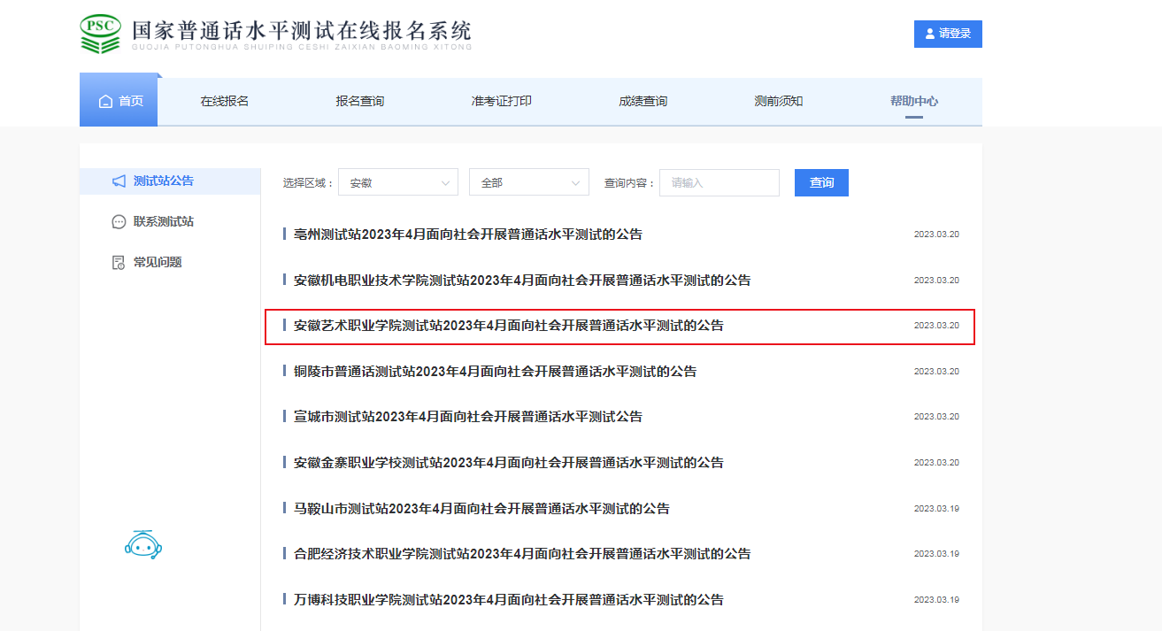Click the user icon in 请登录 button

click(929, 35)
